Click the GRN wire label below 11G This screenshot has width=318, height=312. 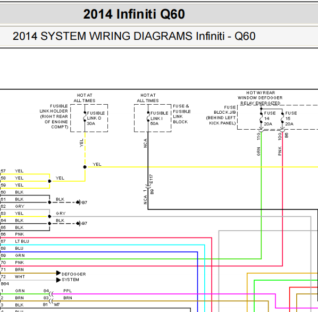coord(258,151)
